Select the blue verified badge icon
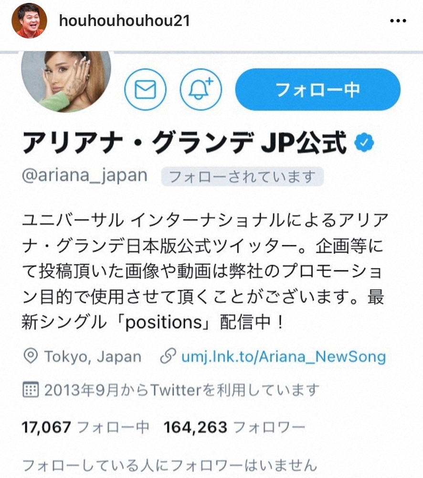Viewport: 423px width, 478px height. [x=364, y=142]
